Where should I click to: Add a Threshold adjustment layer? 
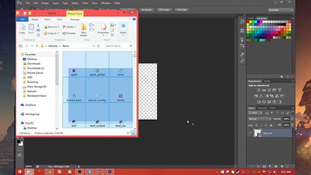tap(269, 102)
